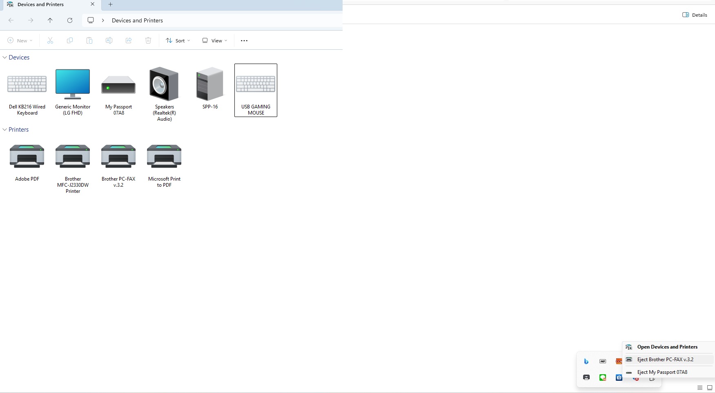Click the green chat bubble tray icon
The image size is (715, 393).
[x=603, y=378]
